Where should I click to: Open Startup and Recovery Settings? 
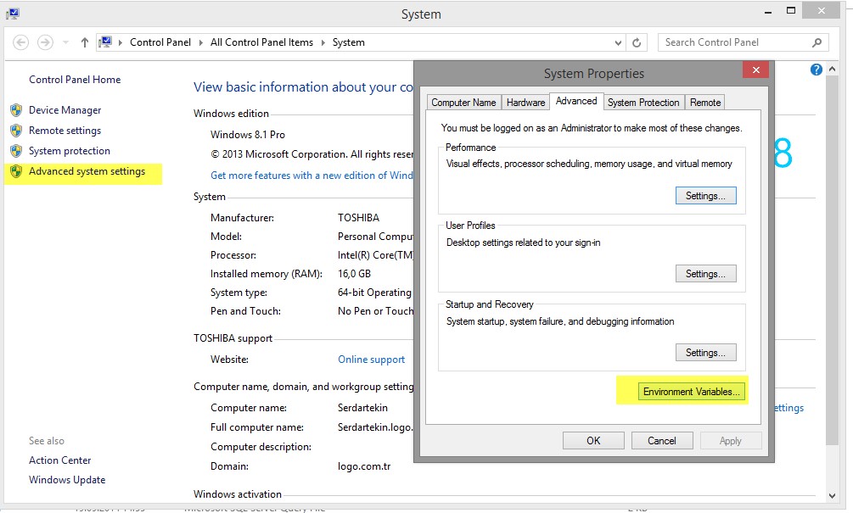pos(705,353)
